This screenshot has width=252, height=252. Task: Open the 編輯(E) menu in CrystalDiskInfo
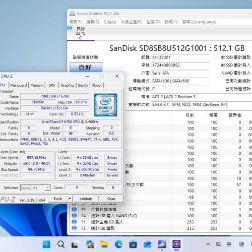coord(93,22)
